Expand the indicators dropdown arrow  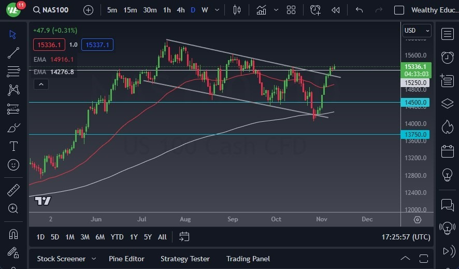pos(276,10)
